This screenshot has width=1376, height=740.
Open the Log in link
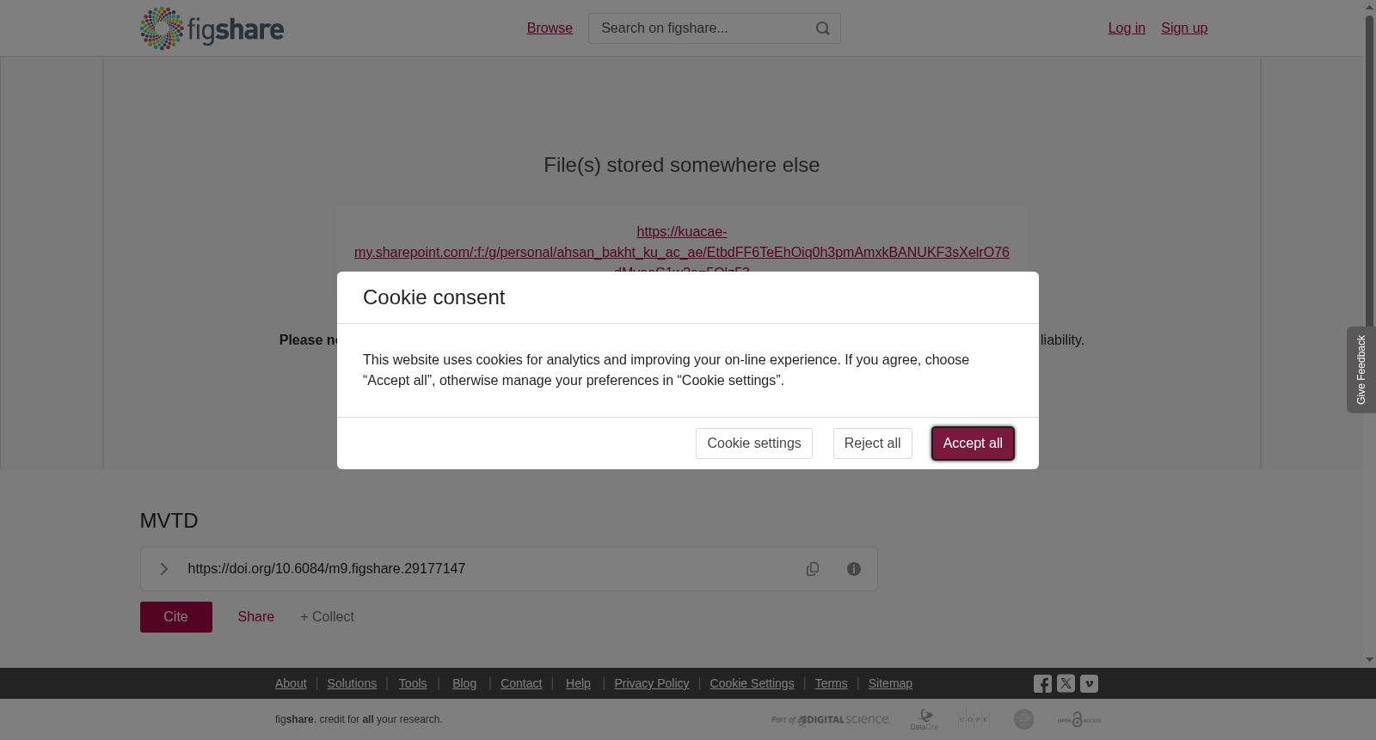[x=1127, y=28]
